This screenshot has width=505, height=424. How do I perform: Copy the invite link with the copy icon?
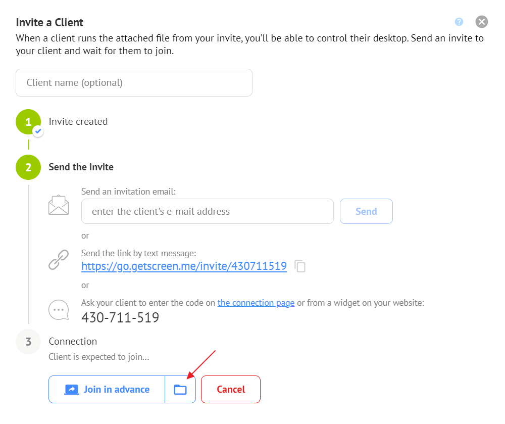(x=300, y=266)
